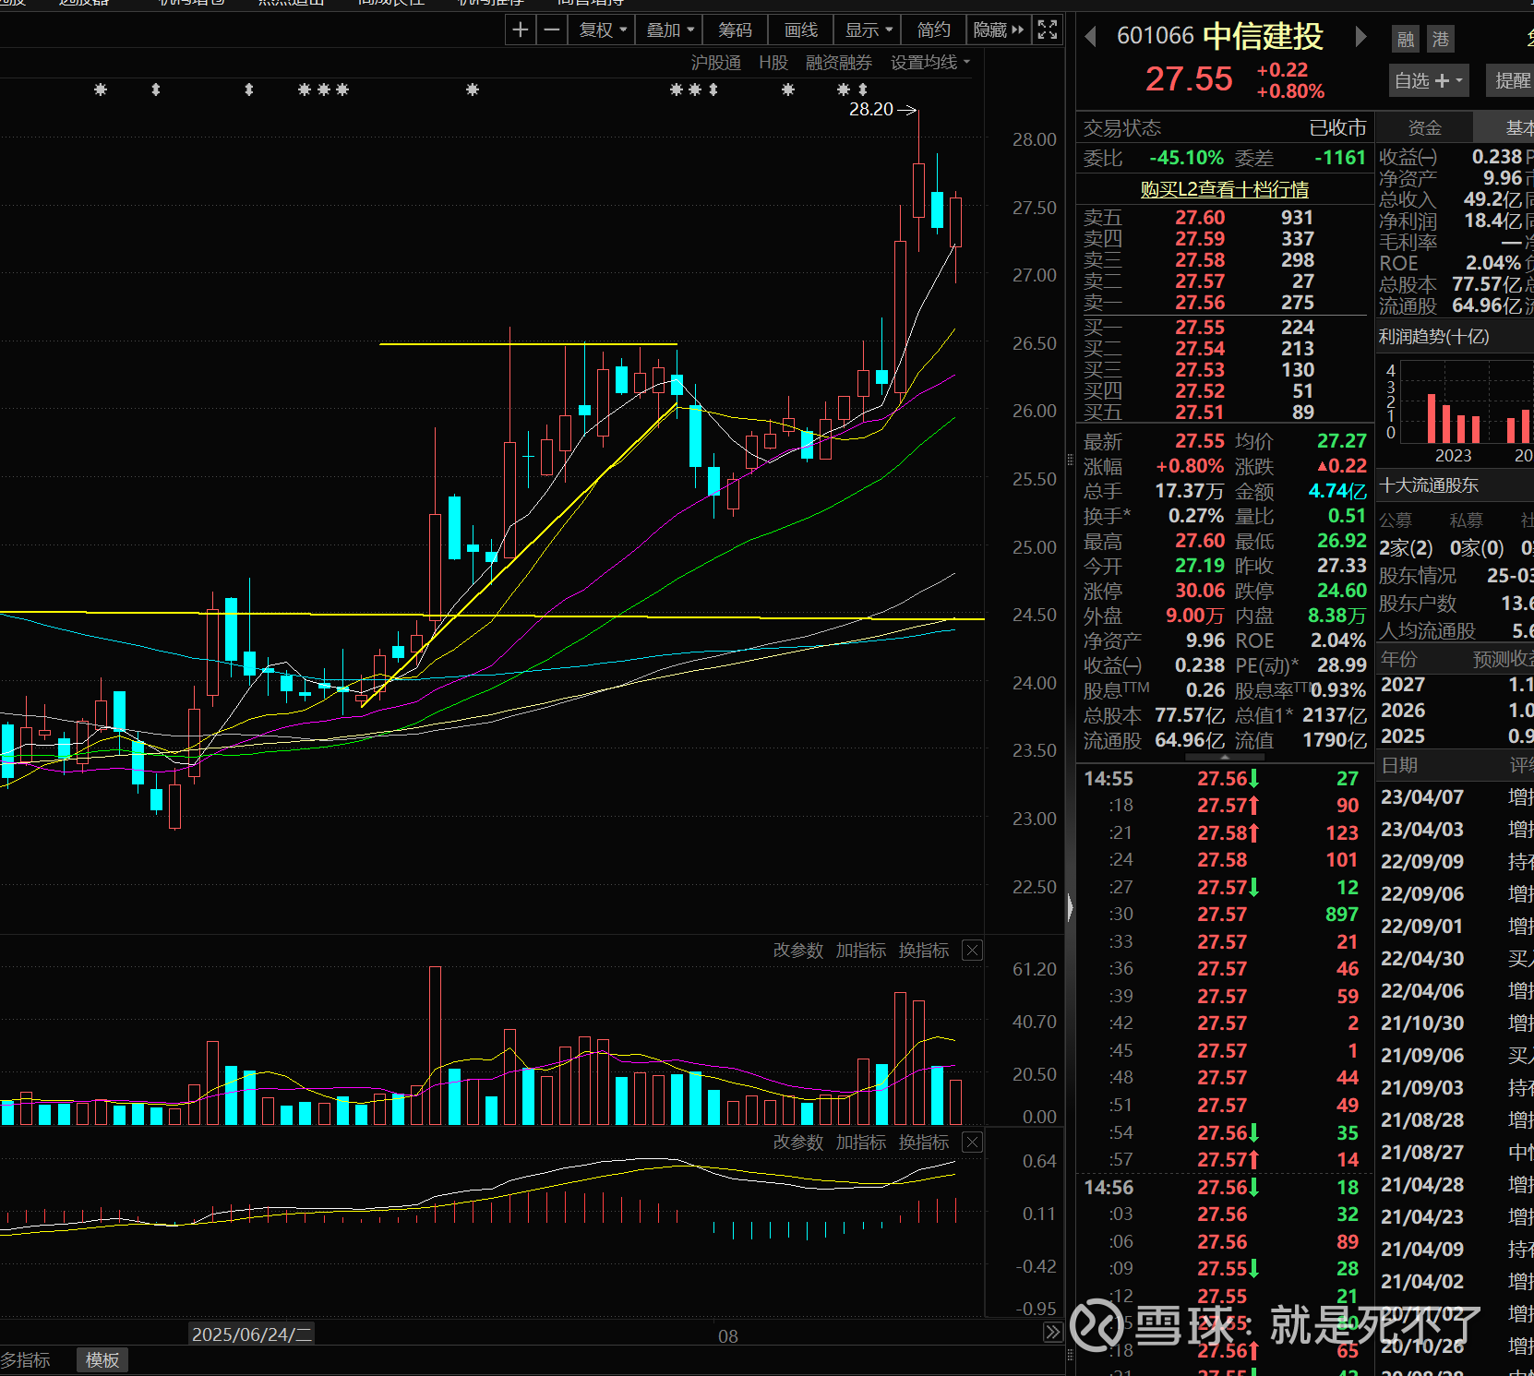This screenshot has height=1376, width=1534.
Task: Select 多指标 bottom tab
Action: (x=26, y=1360)
